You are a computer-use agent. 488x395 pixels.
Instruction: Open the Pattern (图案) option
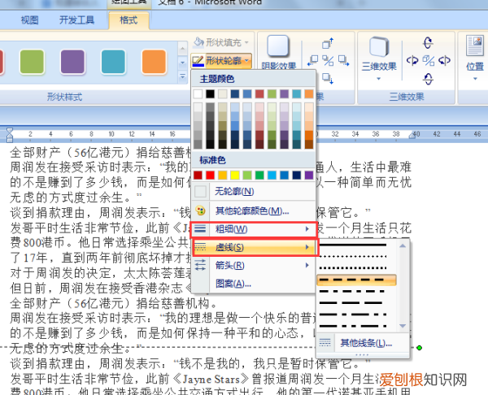[254, 284]
